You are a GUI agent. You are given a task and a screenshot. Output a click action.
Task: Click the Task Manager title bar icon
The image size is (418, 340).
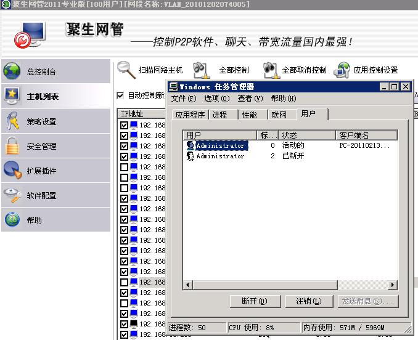173,86
